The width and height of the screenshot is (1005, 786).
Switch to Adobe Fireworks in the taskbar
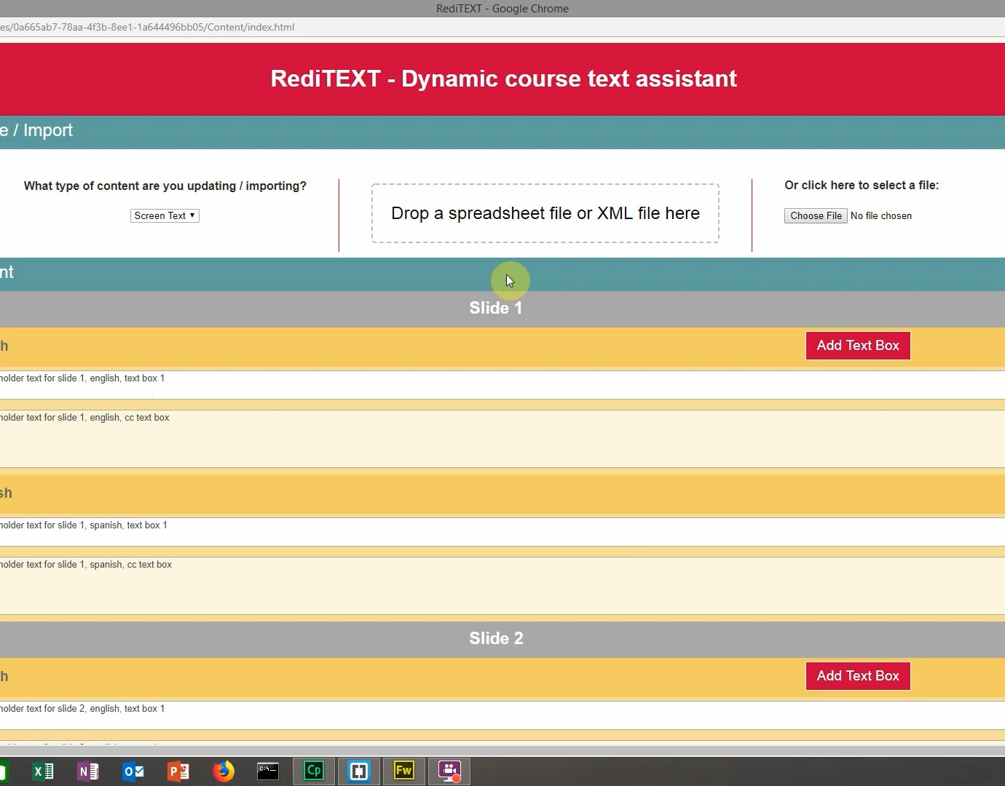[x=404, y=771]
